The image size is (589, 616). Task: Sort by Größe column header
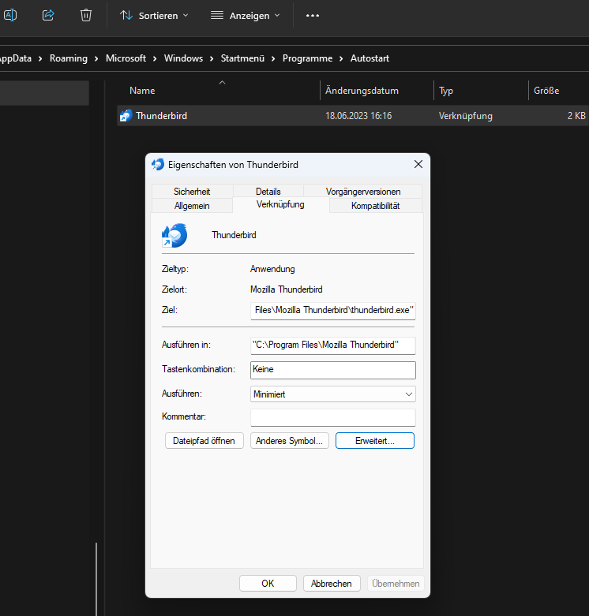pyautogui.click(x=558, y=91)
